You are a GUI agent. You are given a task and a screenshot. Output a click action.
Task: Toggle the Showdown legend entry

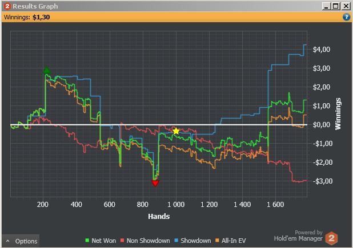coord(192,241)
